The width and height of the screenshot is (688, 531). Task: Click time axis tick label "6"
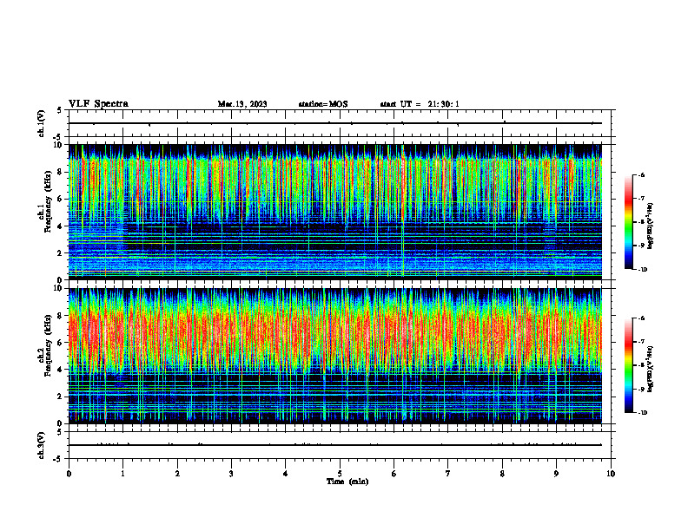pos(394,474)
